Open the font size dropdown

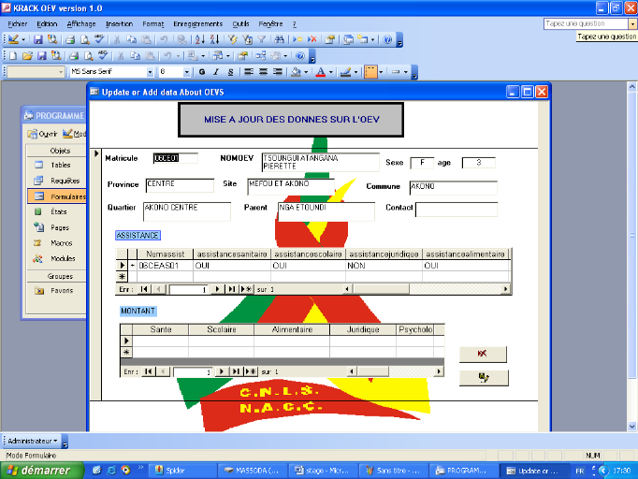188,71
